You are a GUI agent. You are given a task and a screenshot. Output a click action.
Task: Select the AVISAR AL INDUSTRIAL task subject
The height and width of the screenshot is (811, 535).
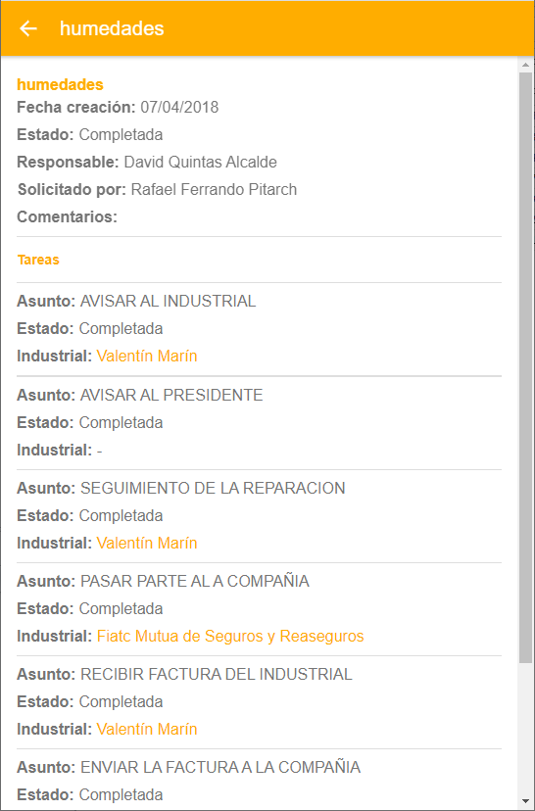169,301
